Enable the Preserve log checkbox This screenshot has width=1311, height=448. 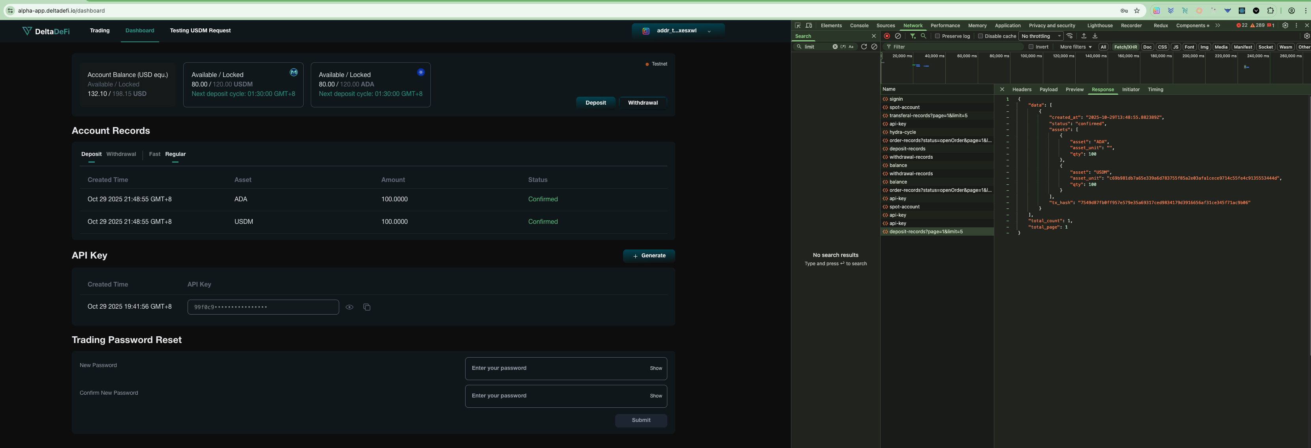[937, 36]
